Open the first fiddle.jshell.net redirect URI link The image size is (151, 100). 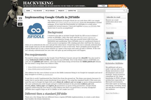coord(42,67)
